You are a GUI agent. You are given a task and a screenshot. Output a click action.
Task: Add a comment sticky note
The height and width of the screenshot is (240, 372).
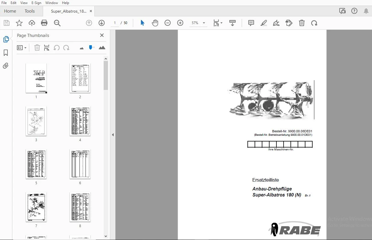point(251,23)
